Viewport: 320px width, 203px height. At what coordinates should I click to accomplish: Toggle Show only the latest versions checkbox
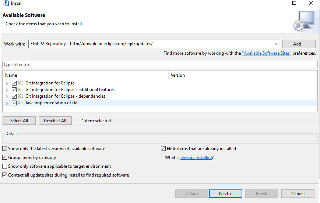[x=4, y=148]
